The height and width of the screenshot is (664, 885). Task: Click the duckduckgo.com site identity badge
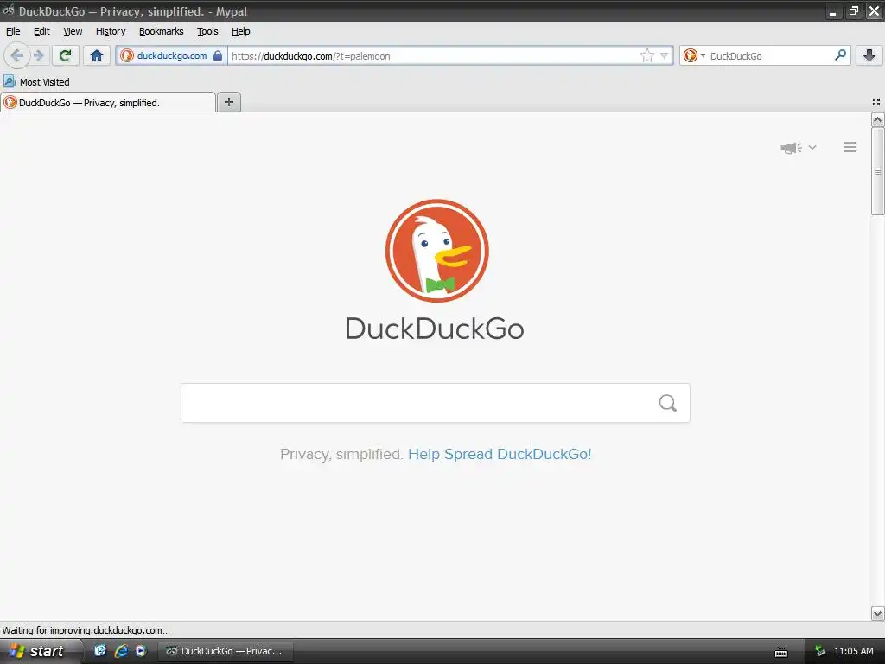(172, 55)
